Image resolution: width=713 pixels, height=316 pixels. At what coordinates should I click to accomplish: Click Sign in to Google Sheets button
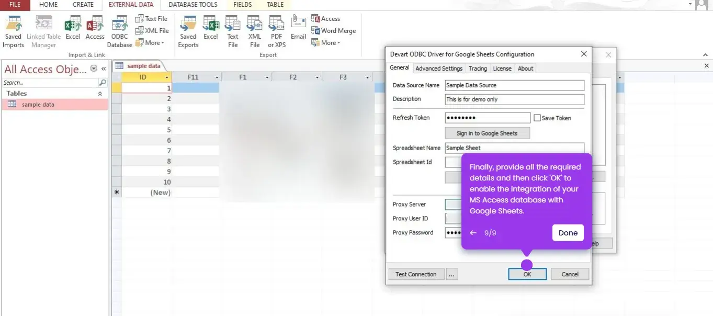(487, 133)
